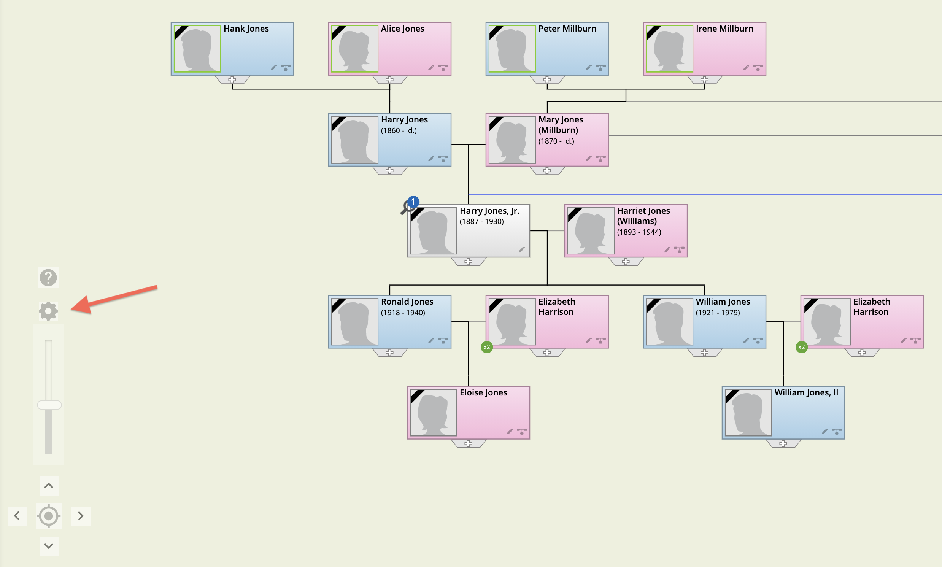Open tree icon on Alice Jones card
This screenshot has width=942, height=567.
click(443, 68)
